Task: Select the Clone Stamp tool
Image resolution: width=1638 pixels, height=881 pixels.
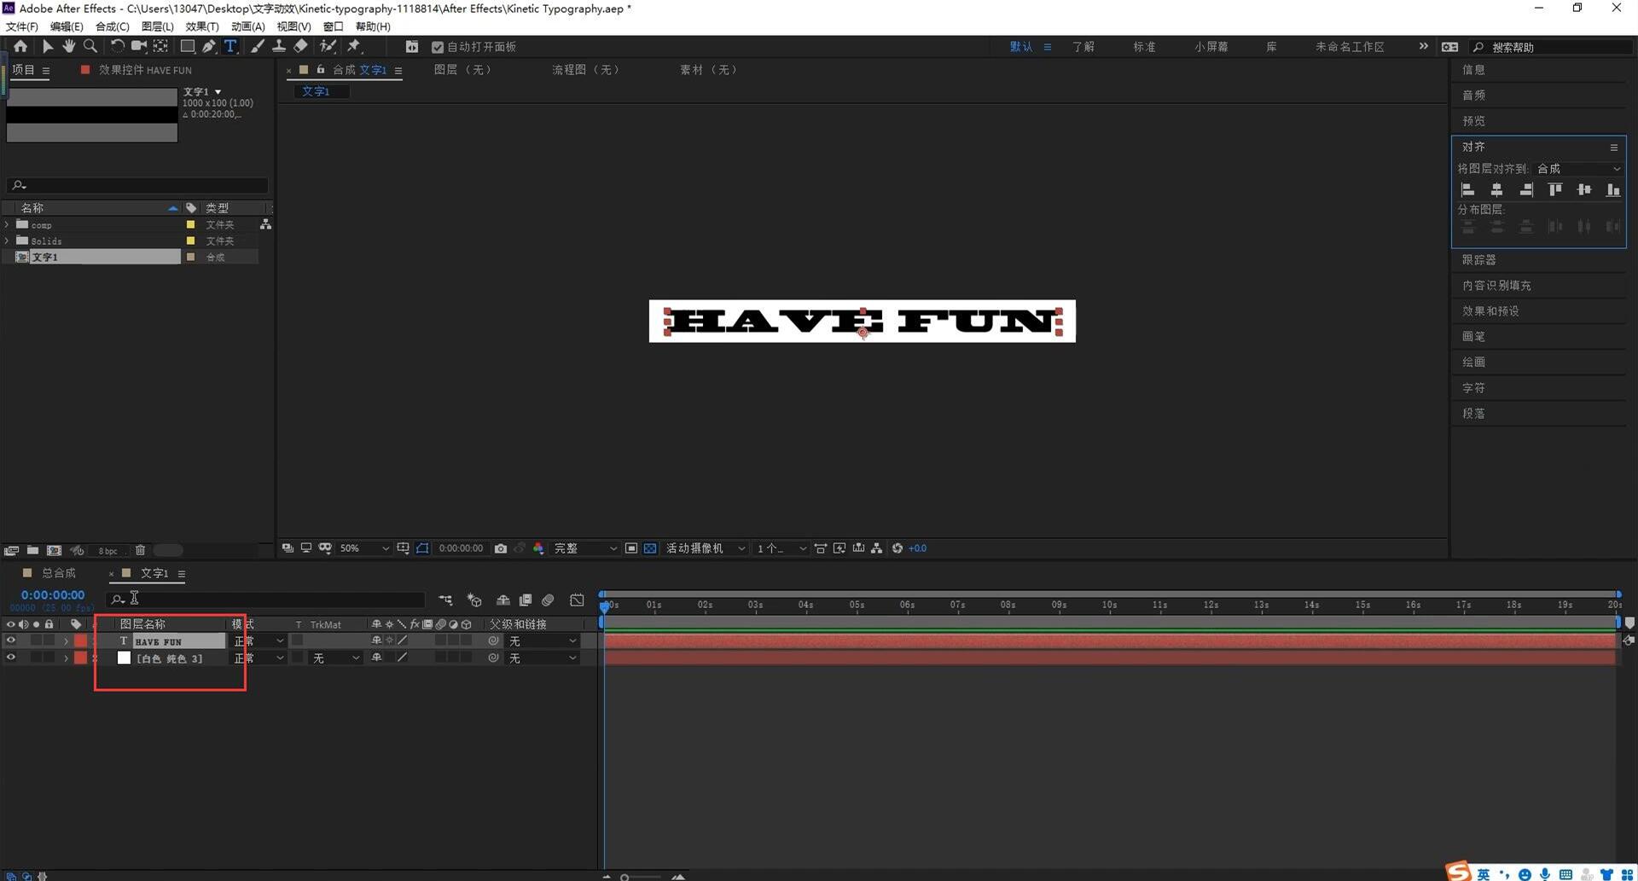Action: tap(279, 46)
